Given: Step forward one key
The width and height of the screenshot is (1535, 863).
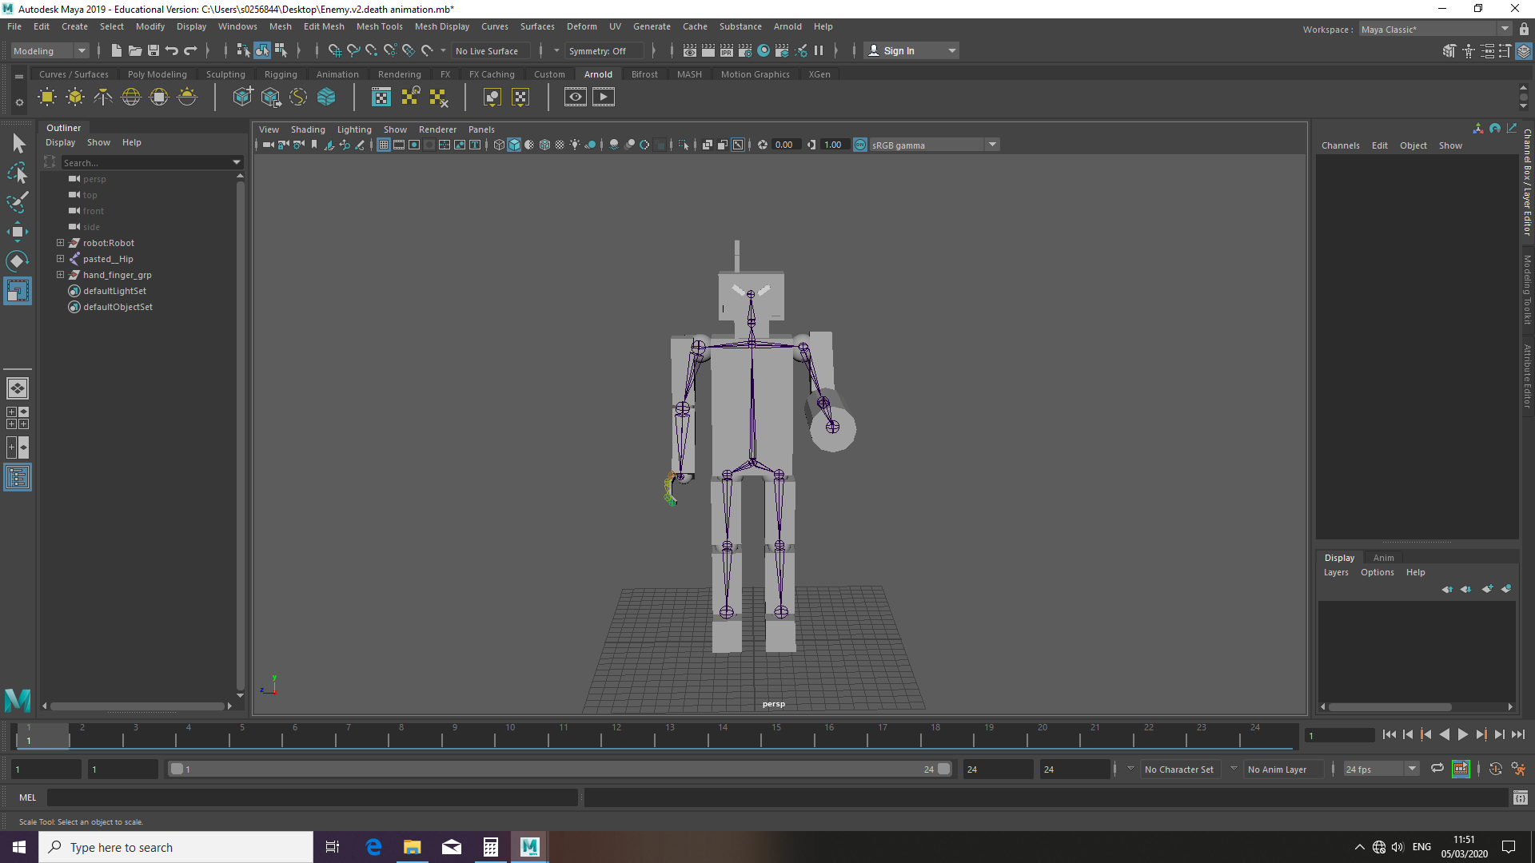Looking at the screenshot, I should point(1481,734).
